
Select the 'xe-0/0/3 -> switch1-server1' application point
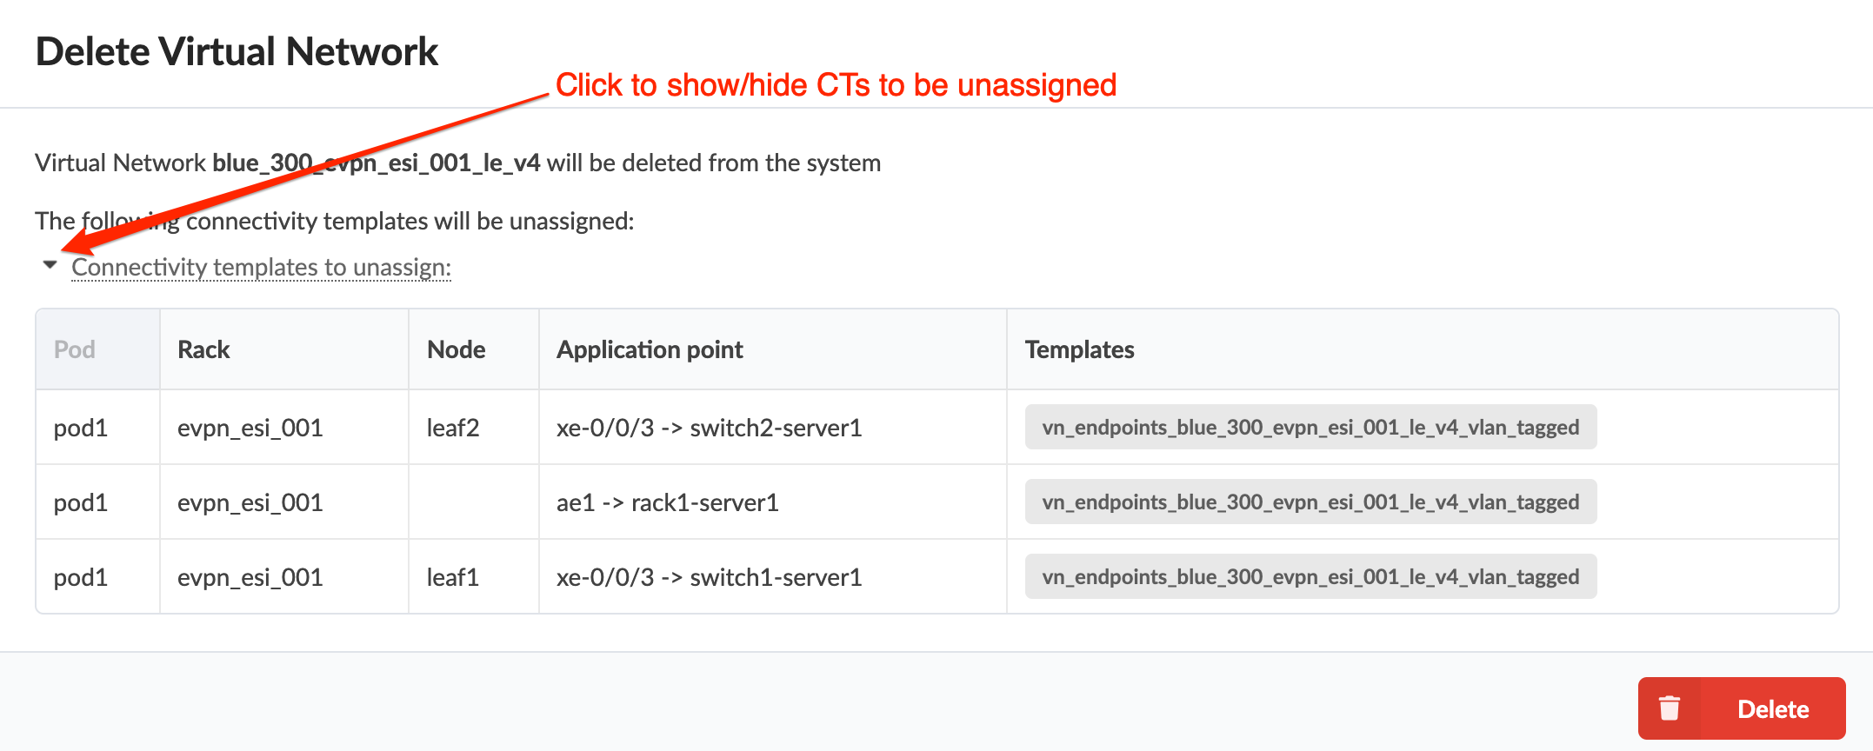point(709,577)
